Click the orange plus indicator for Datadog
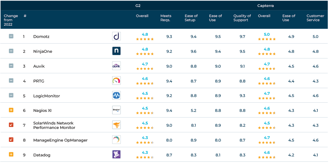 coord(11,154)
